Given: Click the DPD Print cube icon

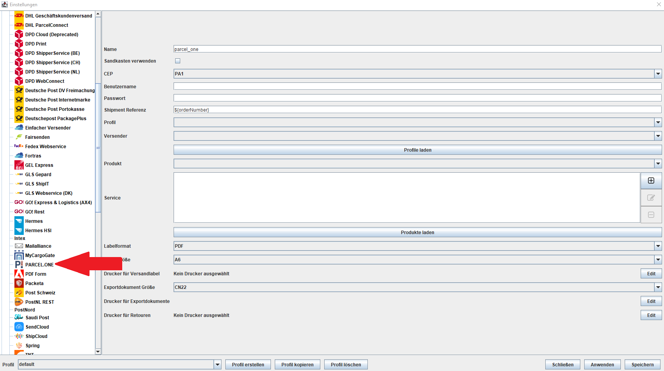Looking at the screenshot, I should tap(19, 44).
